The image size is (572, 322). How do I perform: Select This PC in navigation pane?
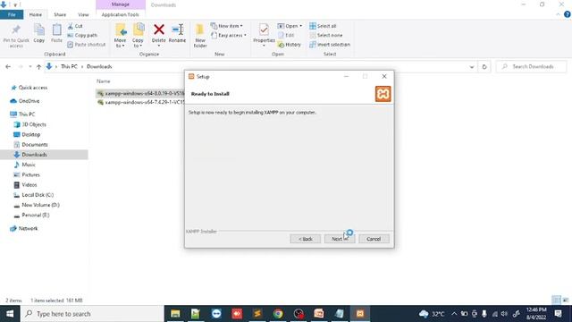tap(22, 114)
